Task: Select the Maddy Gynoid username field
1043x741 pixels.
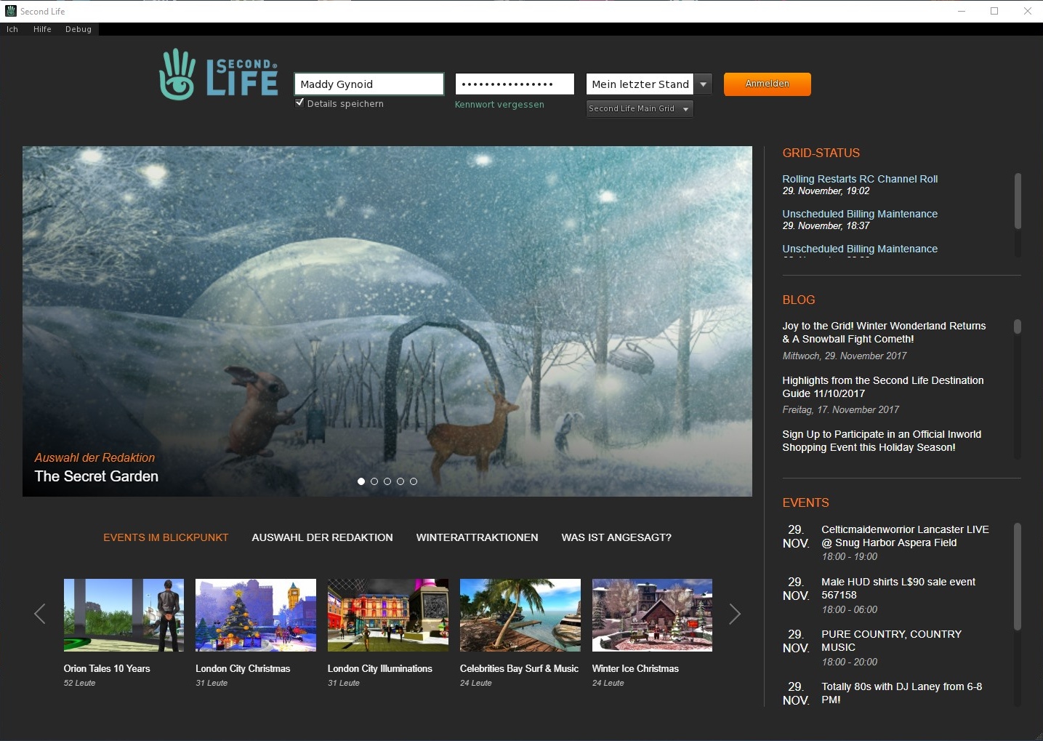Action: coord(368,84)
